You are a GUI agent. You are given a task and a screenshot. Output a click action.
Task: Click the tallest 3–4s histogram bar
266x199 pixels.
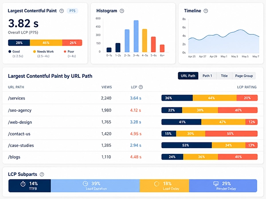tap(136, 36)
